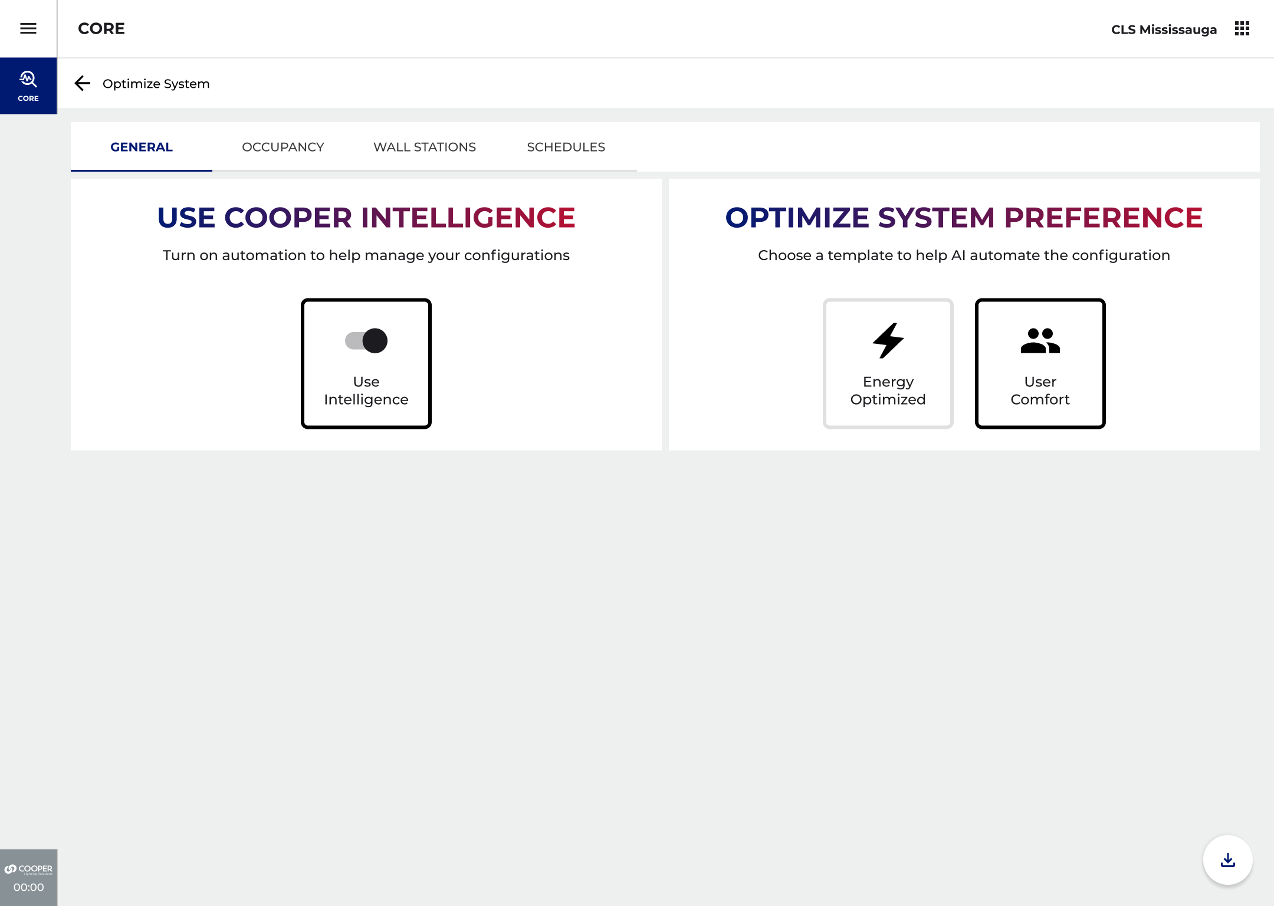Click the CLS Mississauga site name
Image resolution: width=1274 pixels, height=906 pixels.
[1164, 29]
